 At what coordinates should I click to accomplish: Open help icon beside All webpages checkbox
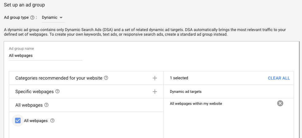[x=53, y=121]
